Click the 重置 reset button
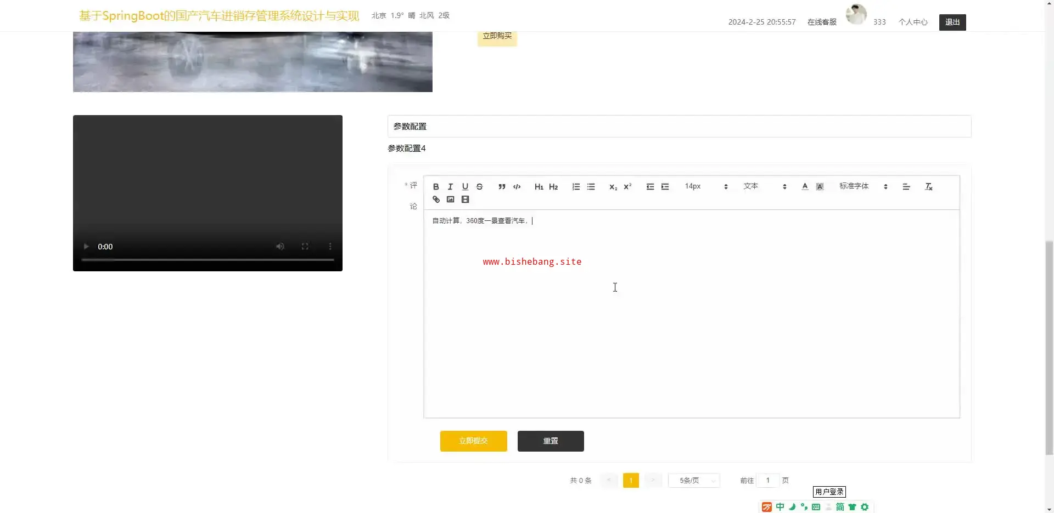This screenshot has height=513, width=1054. pyautogui.click(x=550, y=441)
